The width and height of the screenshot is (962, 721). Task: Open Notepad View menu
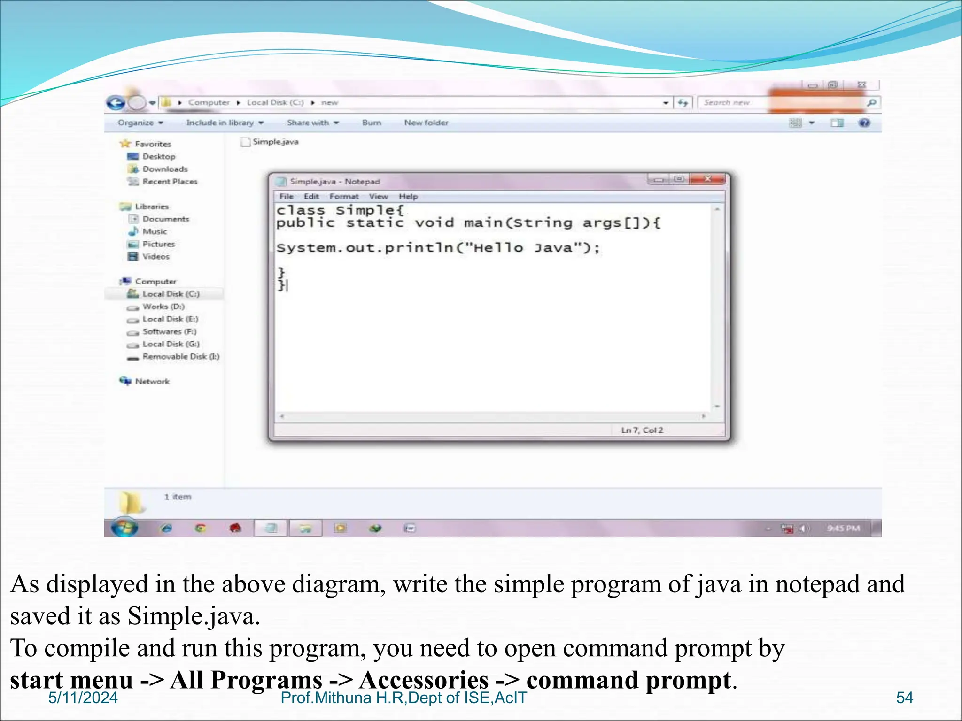[378, 196]
